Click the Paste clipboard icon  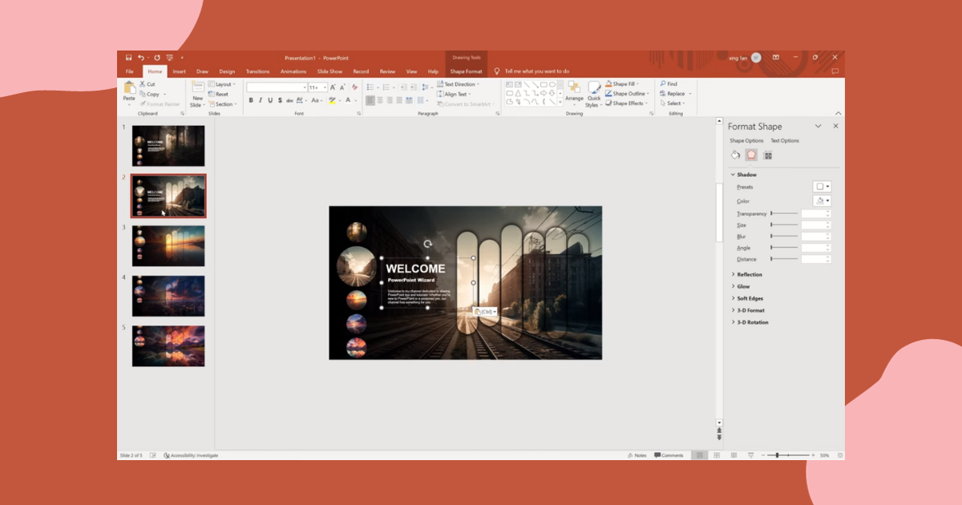(129, 88)
